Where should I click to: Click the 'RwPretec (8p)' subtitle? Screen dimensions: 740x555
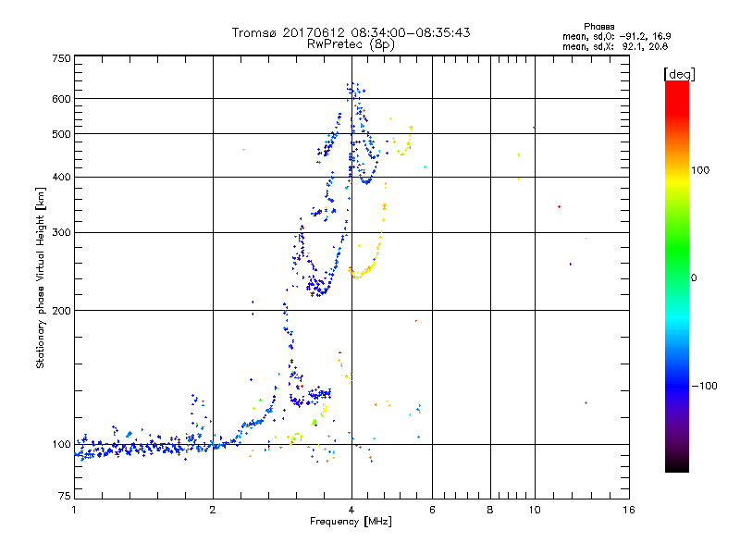point(351,44)
